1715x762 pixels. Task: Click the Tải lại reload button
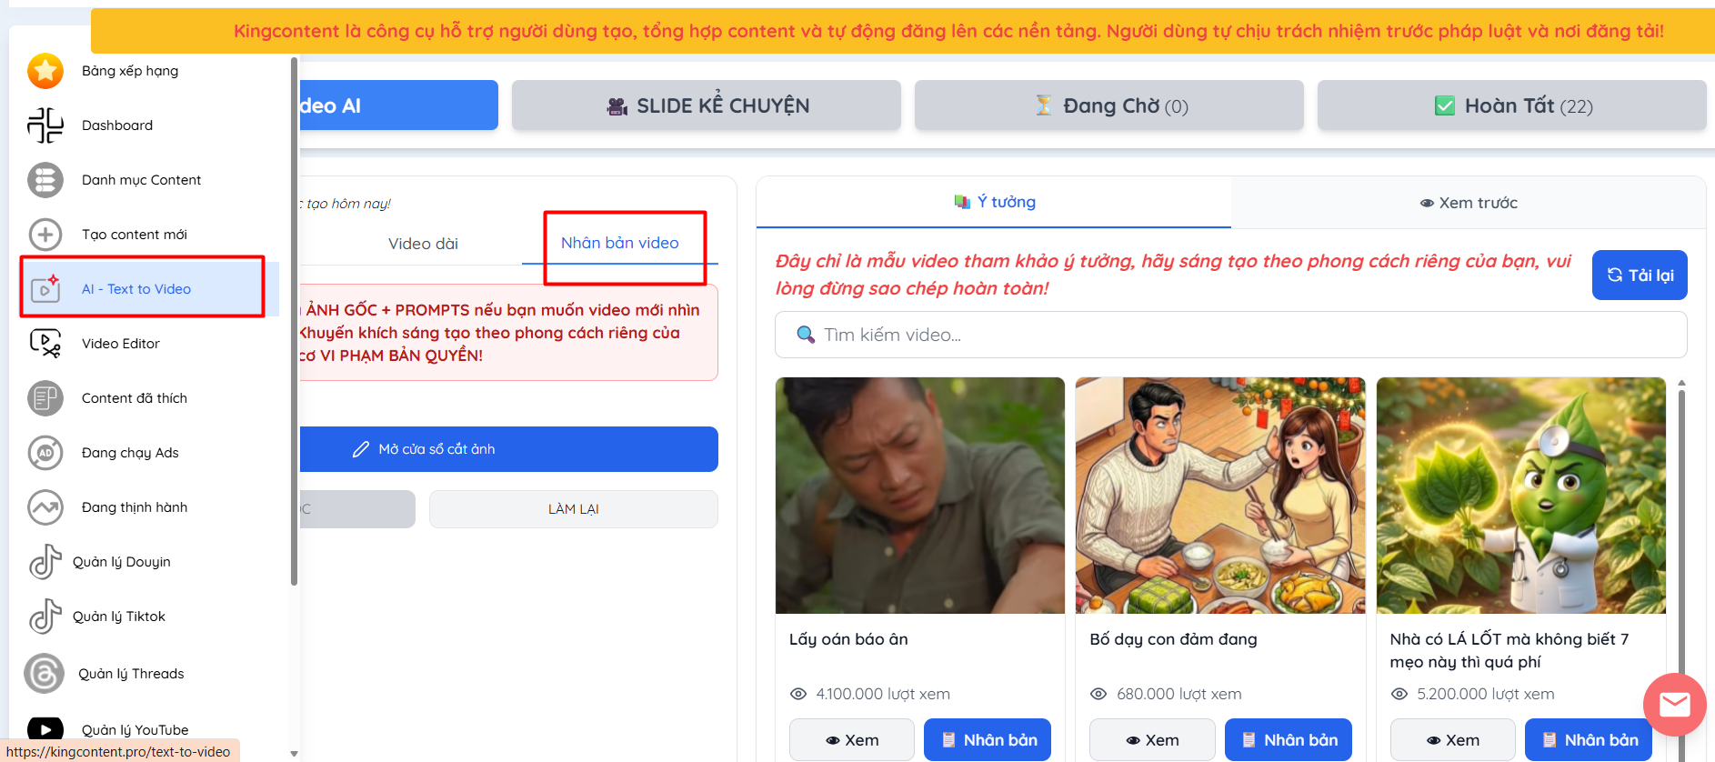tap(1639, 275)
